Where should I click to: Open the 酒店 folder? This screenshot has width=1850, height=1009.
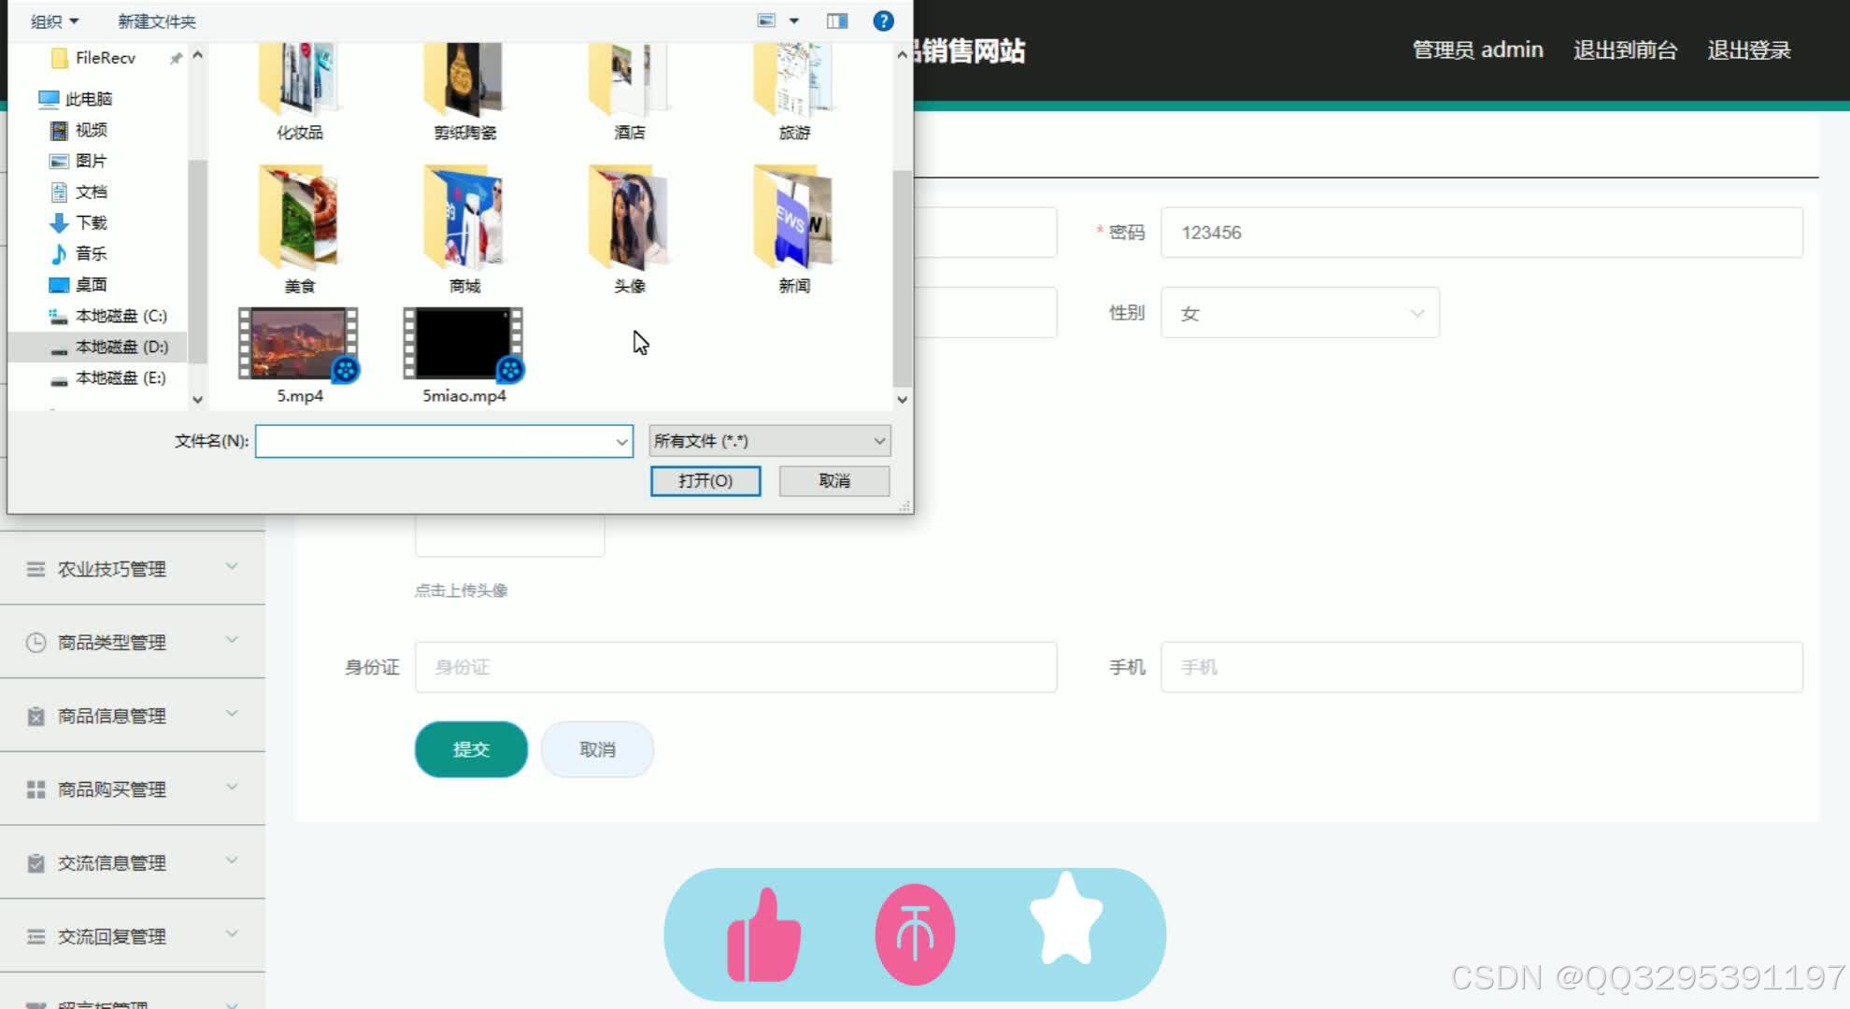tap(629, 92)
